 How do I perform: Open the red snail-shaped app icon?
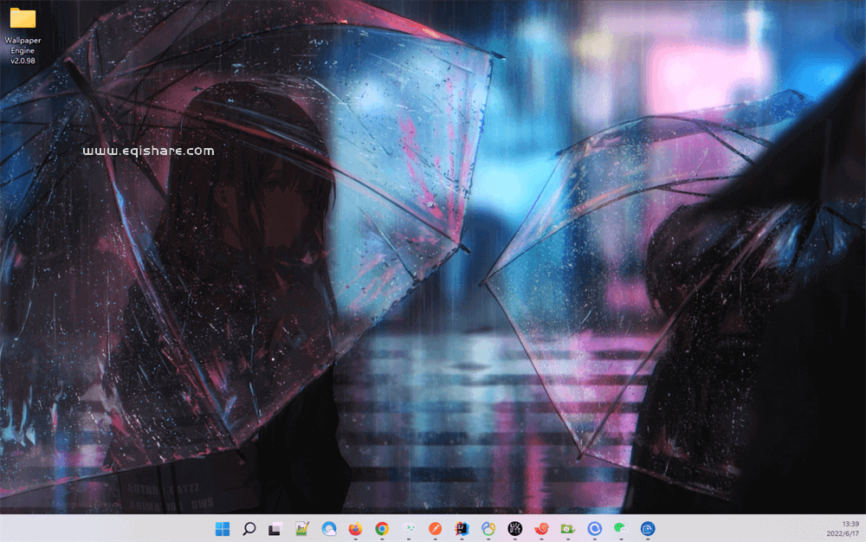pos(541,529)
